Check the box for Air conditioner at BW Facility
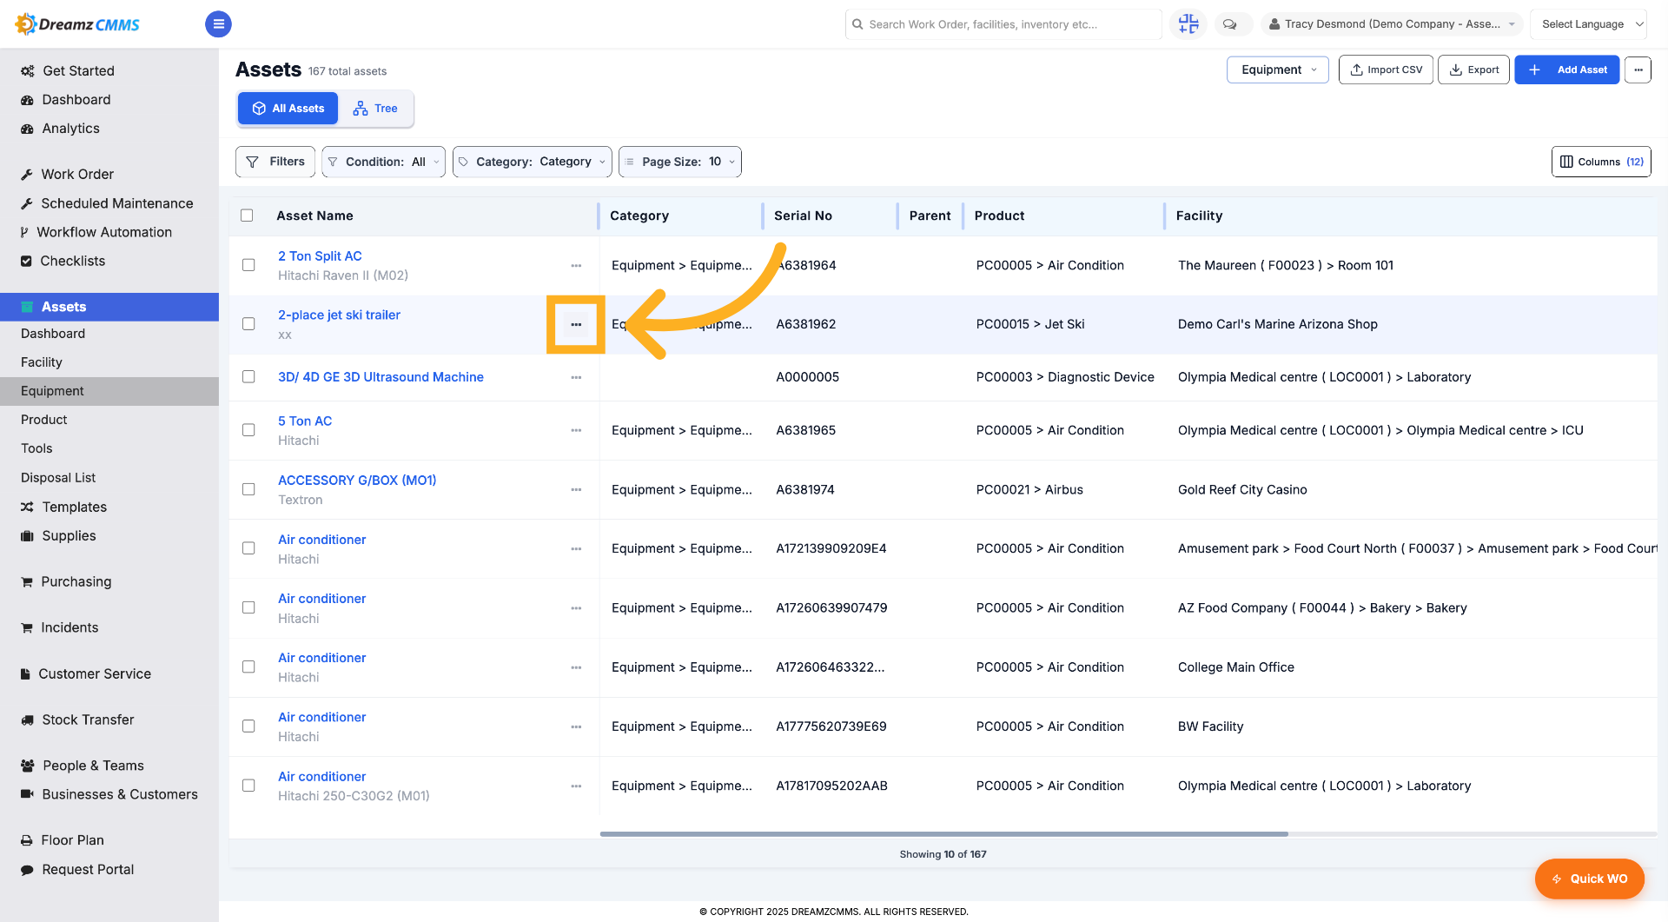This screenshot has width=1668, height=922. [x=248, y=726]
